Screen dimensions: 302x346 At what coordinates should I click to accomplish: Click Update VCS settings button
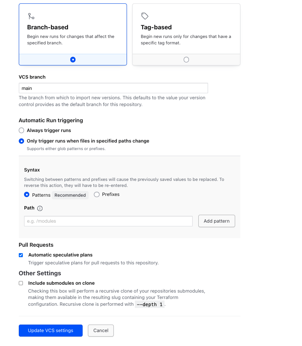[51, 331]
